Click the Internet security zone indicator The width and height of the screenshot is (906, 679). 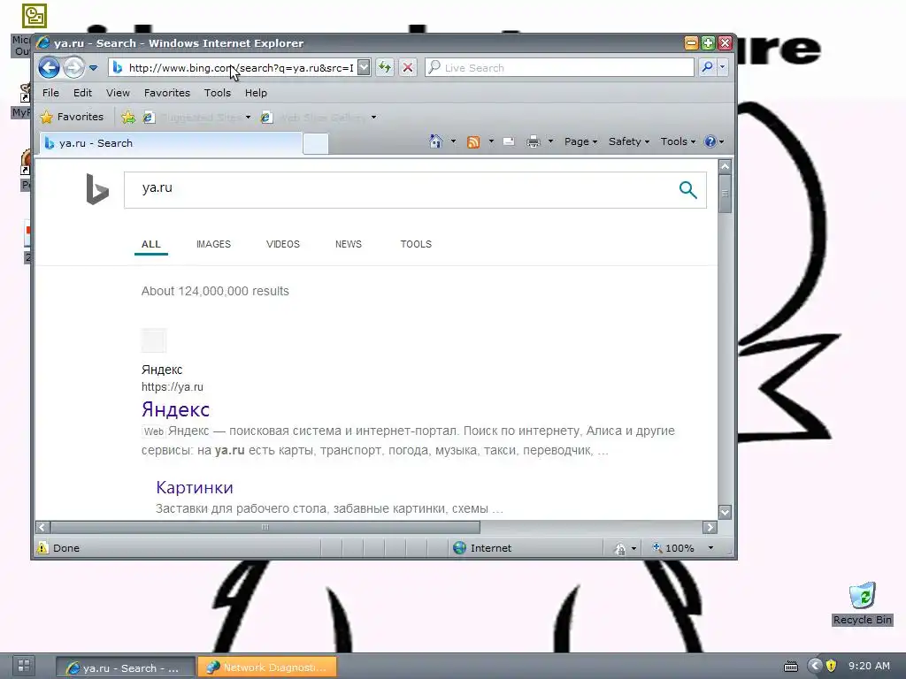point(483,548)
